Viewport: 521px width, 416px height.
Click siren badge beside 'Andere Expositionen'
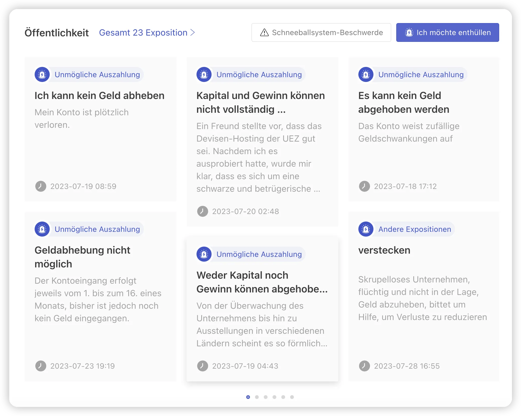[366, 229]
